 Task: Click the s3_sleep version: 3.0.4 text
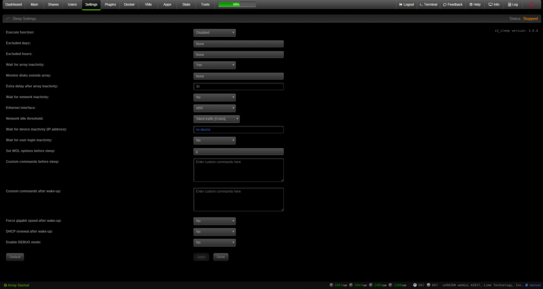tap(516, 31)
